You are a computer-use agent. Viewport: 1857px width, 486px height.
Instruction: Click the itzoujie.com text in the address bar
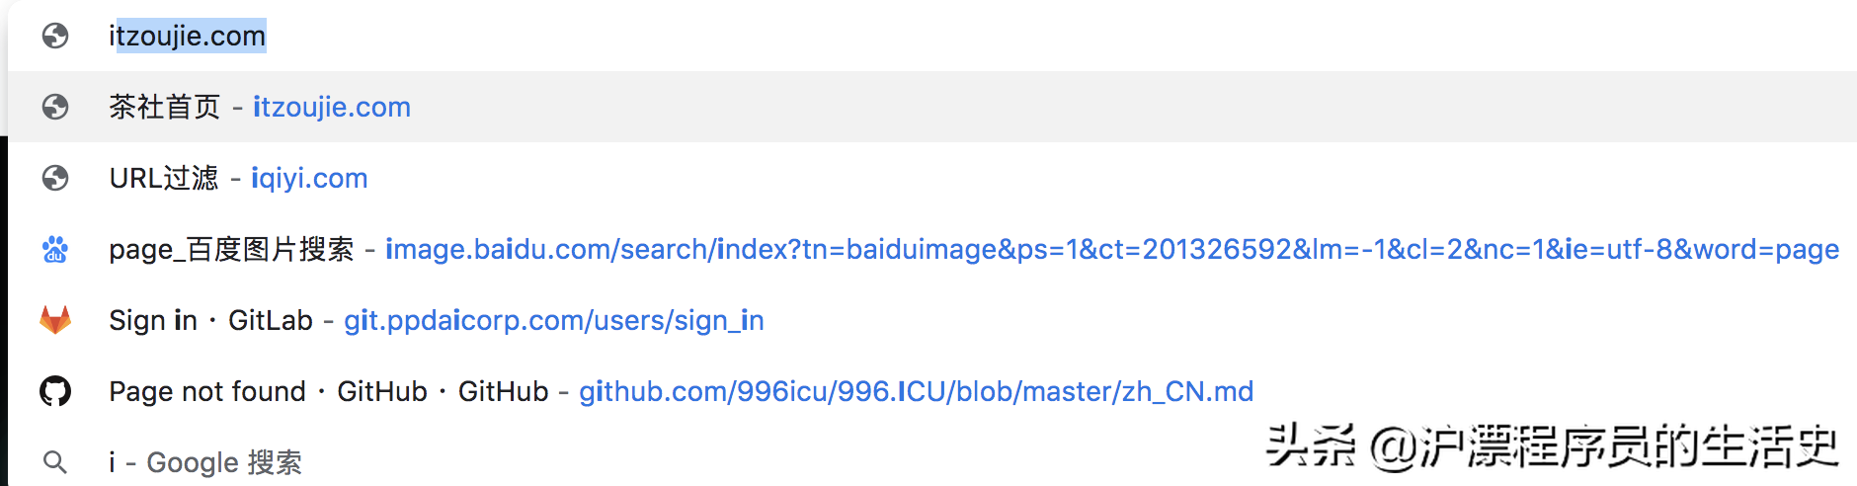click(188, 37)
